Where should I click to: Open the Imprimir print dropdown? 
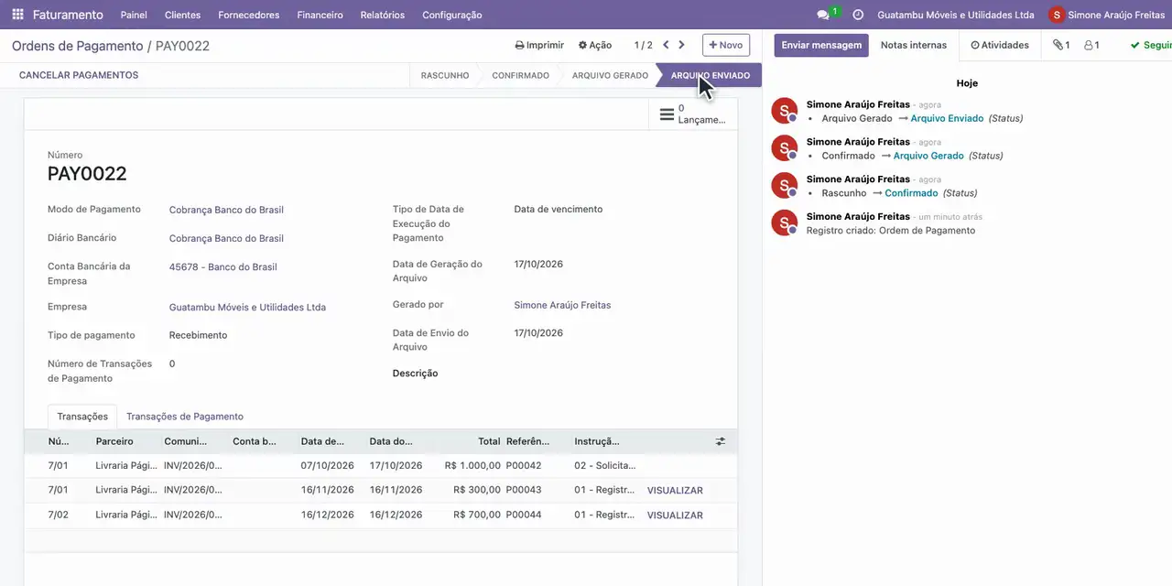click(539, 45)
